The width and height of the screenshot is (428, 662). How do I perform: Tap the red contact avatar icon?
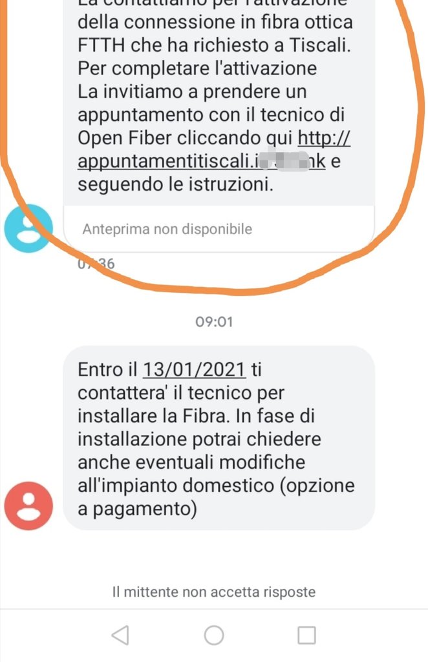click(x=28, y=506)
